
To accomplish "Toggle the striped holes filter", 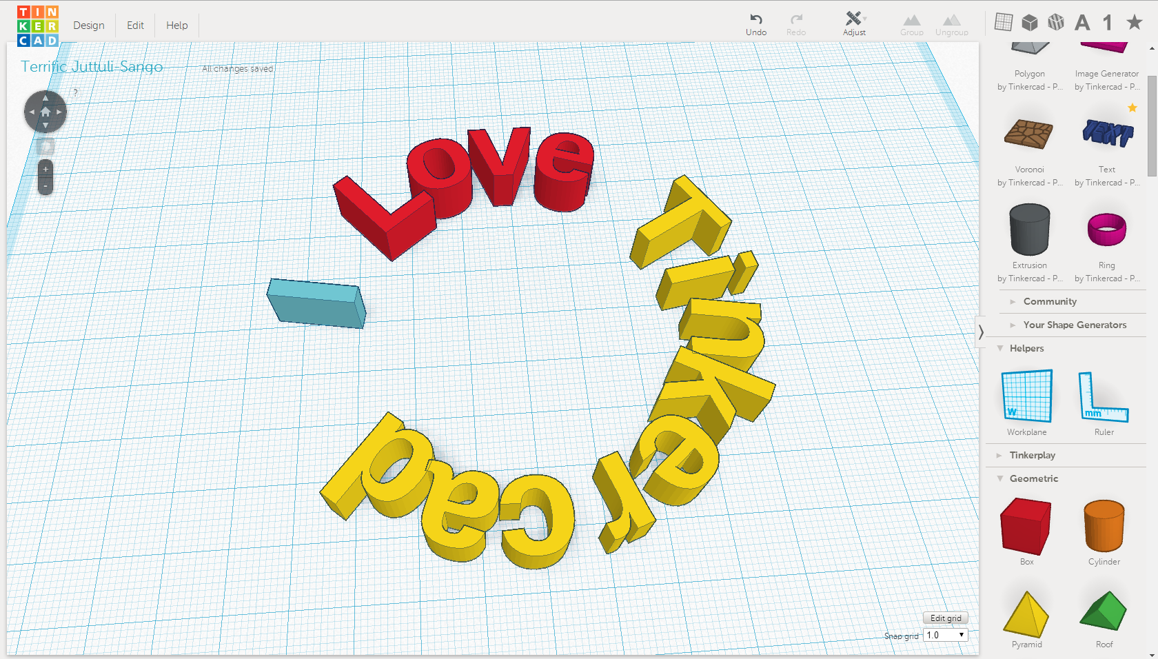I will pyautogui.click(x=1055, y=21).
